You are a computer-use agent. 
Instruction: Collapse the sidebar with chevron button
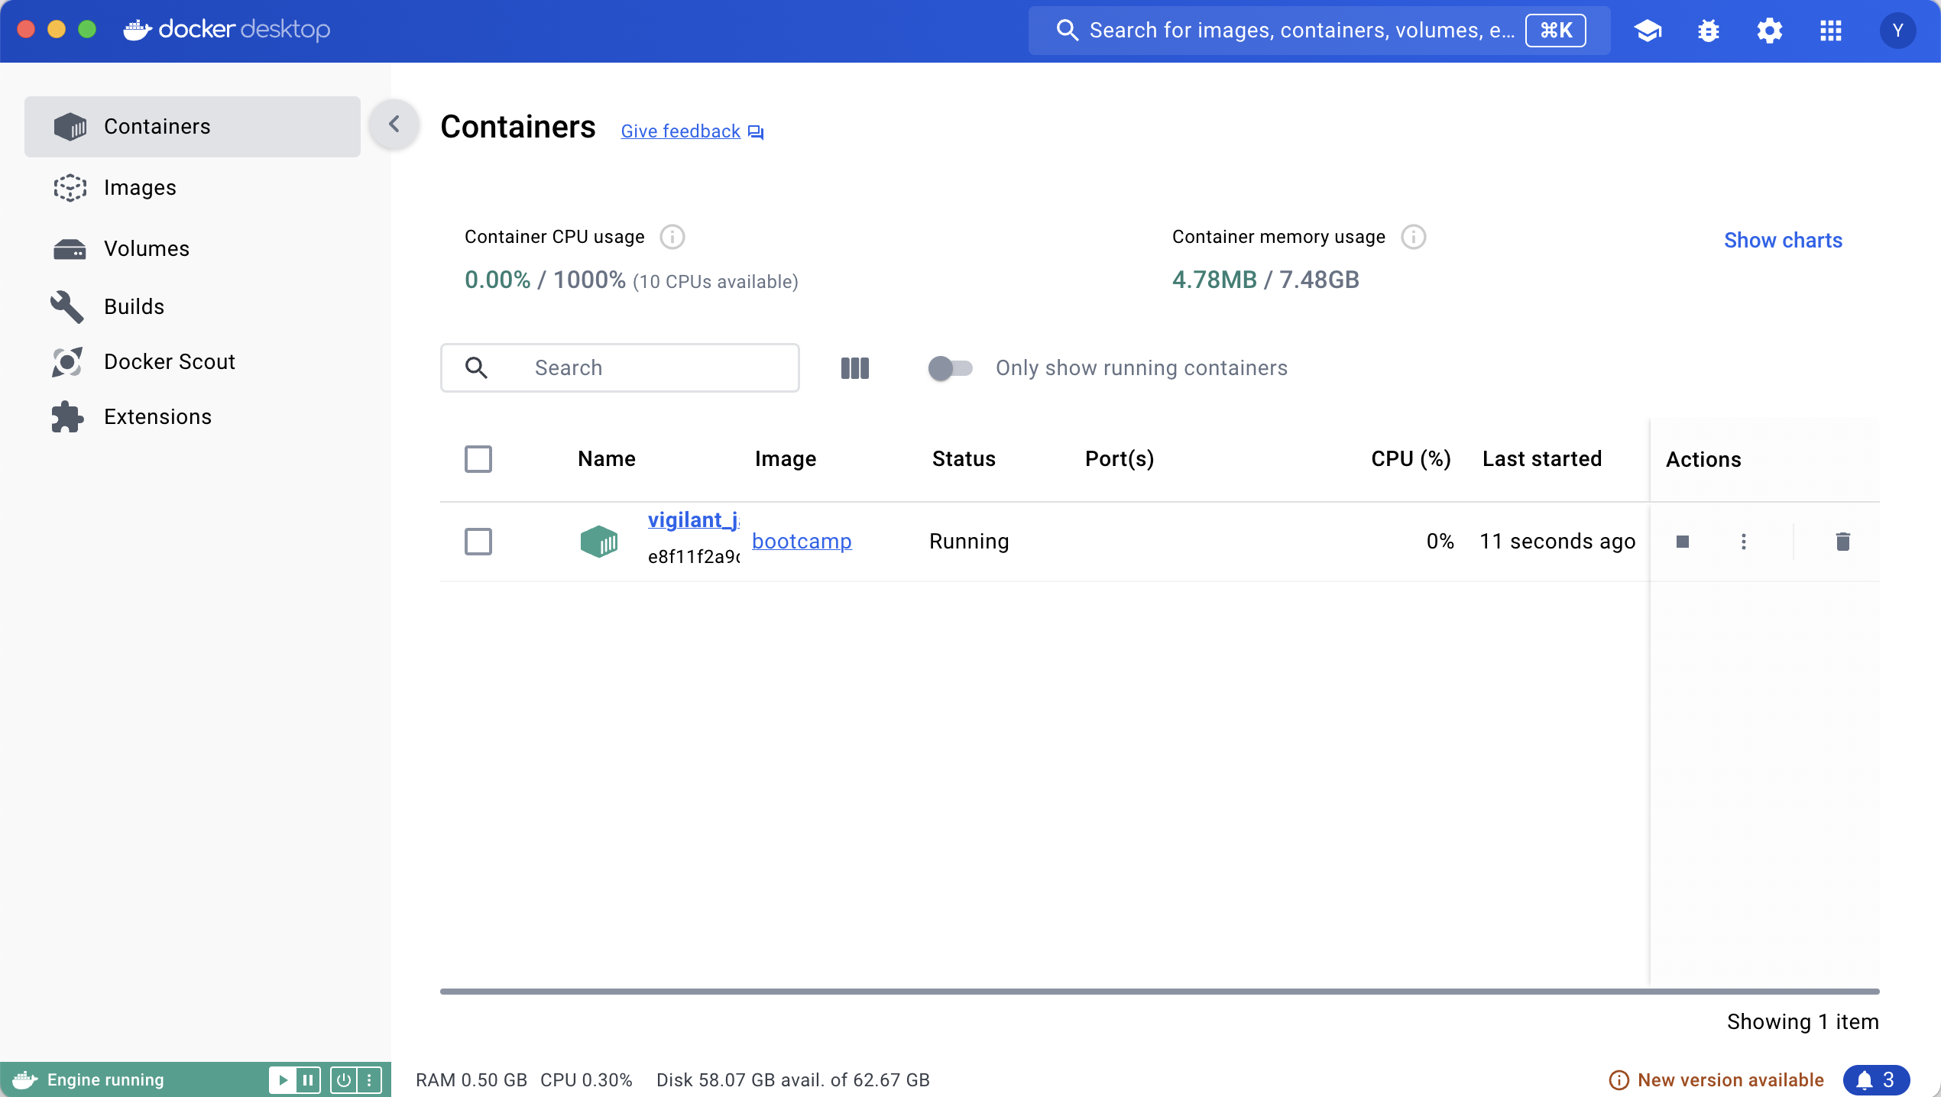coord(394,125)
